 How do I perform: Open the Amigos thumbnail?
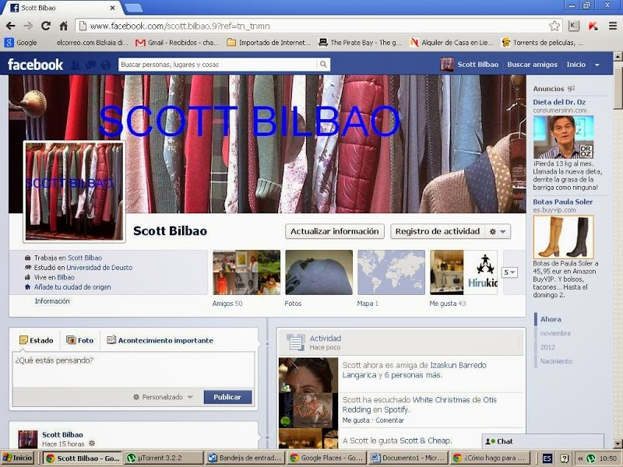click(x=246, y=272)
